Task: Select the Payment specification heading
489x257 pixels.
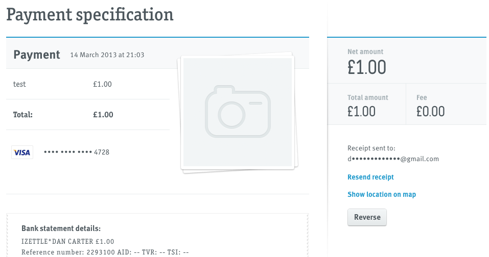Action: [90, 15]
